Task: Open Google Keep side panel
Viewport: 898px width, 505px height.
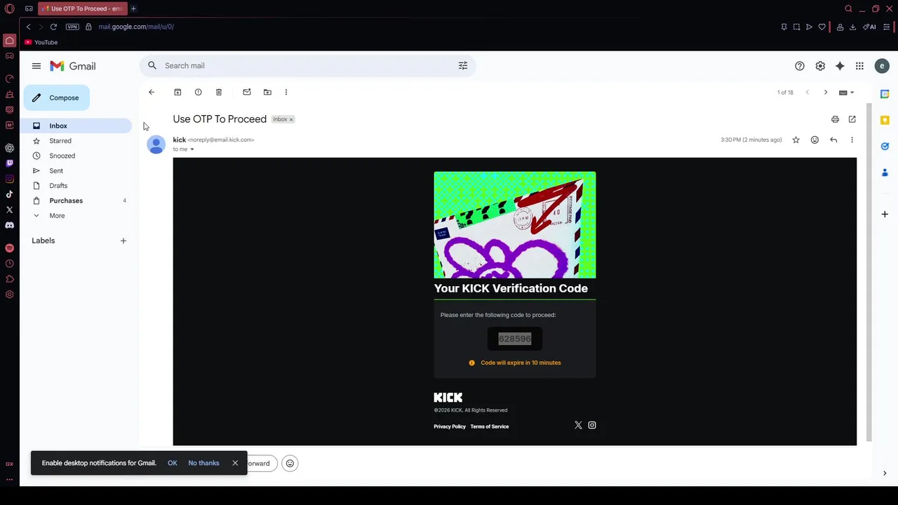Action: tap(885, 120)
